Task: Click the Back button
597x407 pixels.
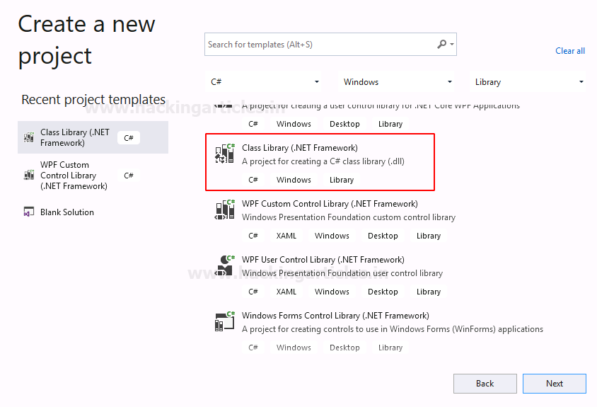Action: [485, 384]
